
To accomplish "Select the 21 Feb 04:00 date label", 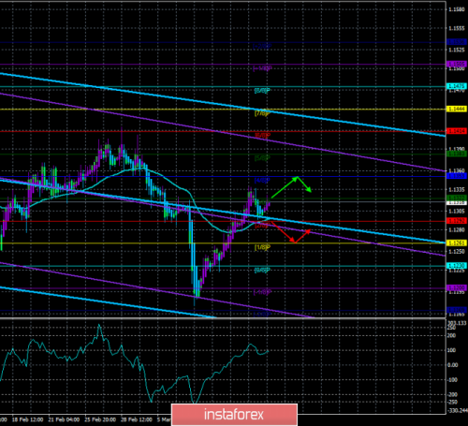I will [64, 419].
